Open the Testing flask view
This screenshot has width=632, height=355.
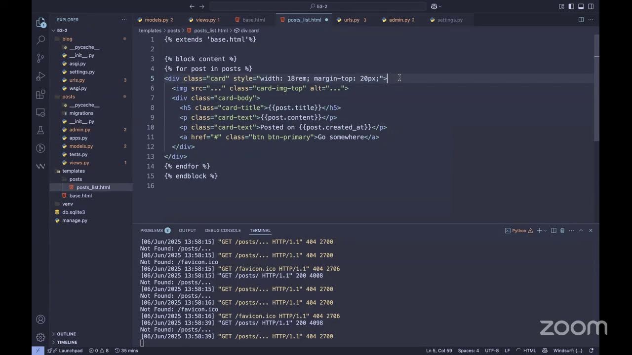(x=41, y=130)
